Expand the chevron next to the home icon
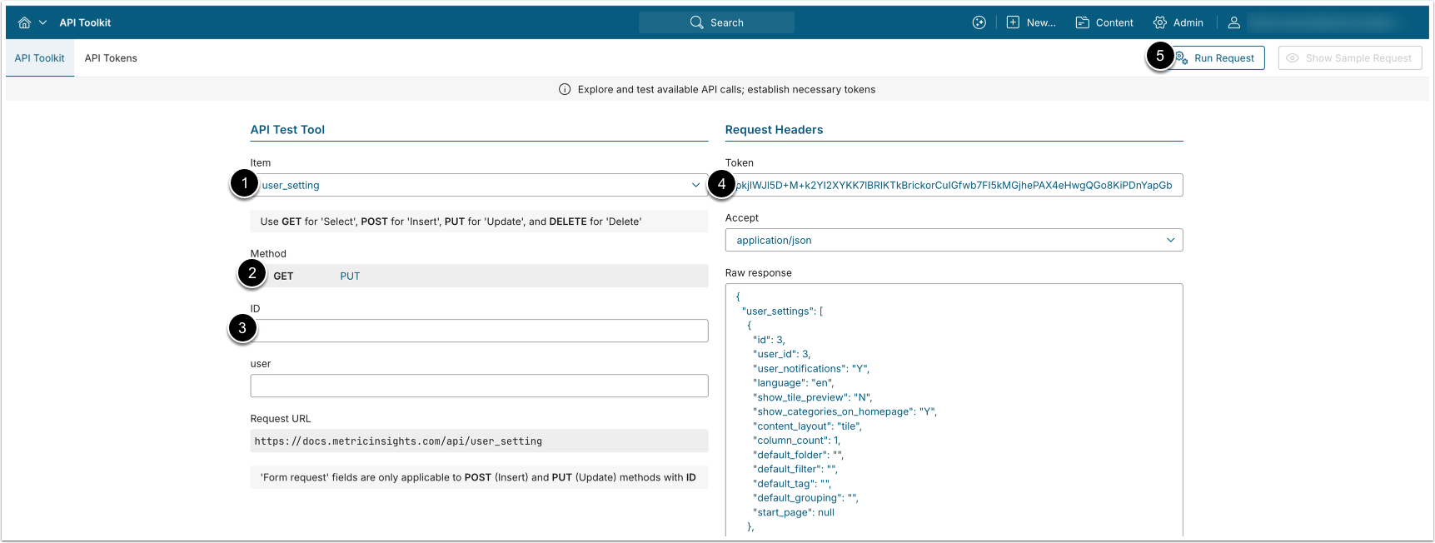Screen dimensions: 1435x543 click(42, 22)
